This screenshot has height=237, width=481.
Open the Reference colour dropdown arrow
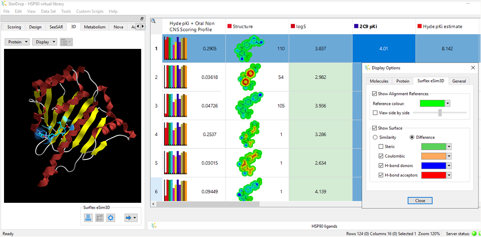448,103
